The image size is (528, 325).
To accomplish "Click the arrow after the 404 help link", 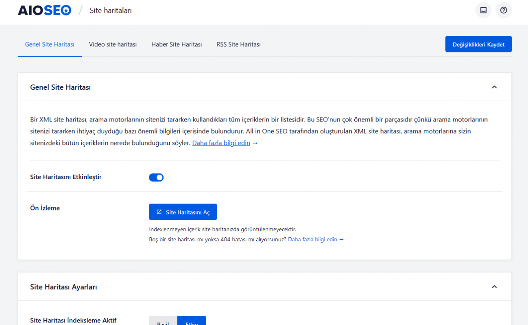I will pos(342,239).
